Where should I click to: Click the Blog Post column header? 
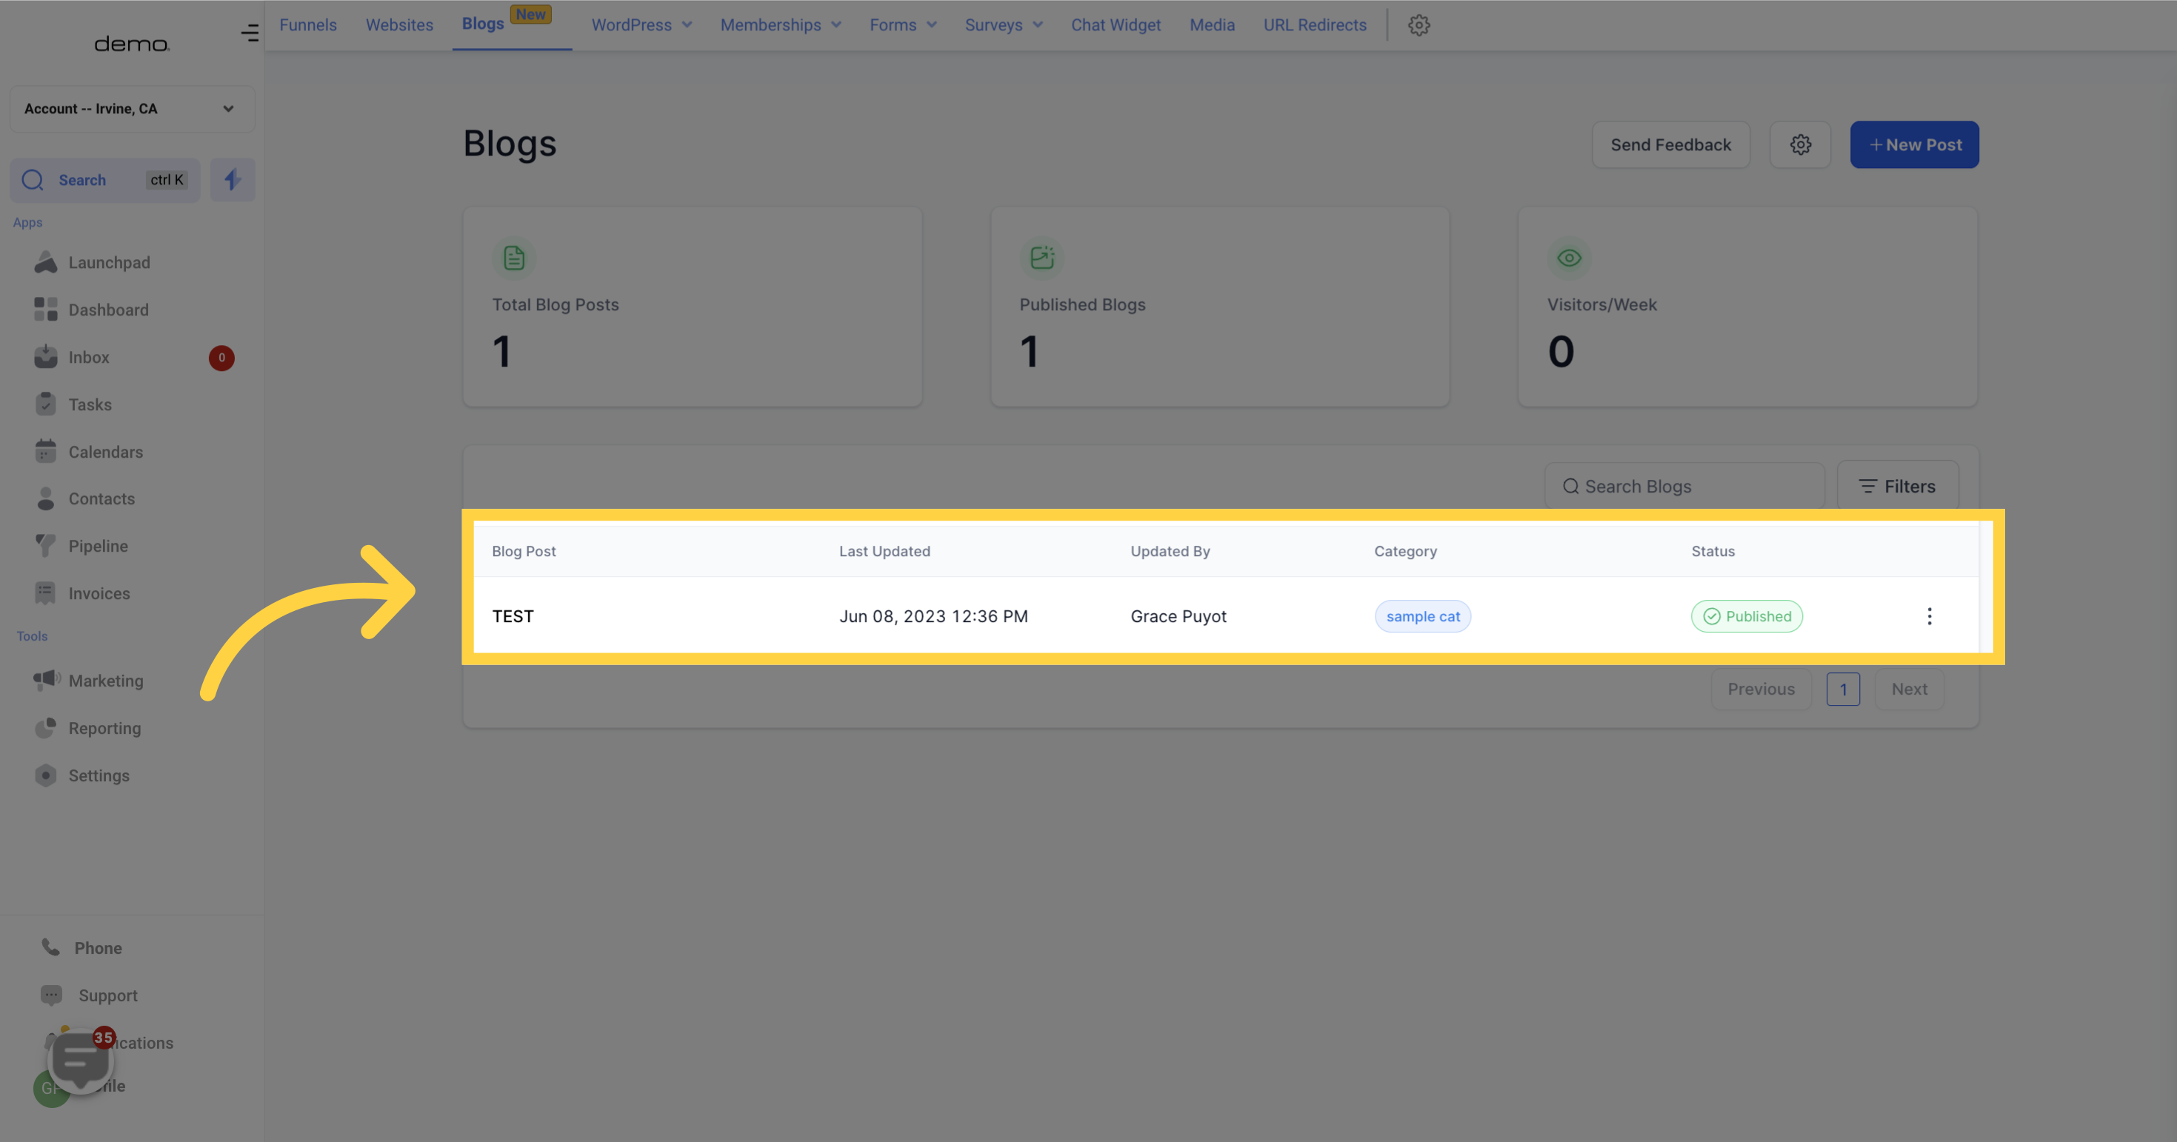pos(524,551)
